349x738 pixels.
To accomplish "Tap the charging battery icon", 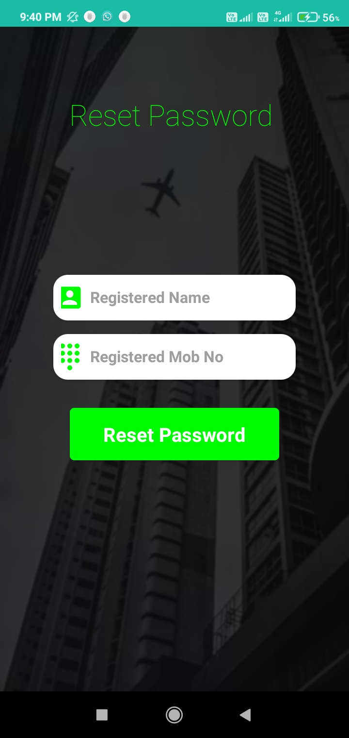I will pyautogui.click(x=308, y=17).
